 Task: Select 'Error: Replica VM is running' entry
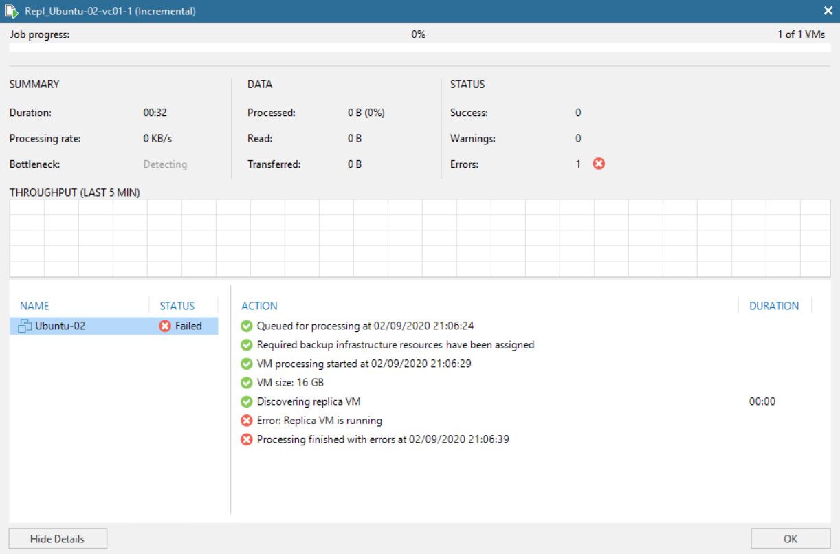(x=319, y=421)
